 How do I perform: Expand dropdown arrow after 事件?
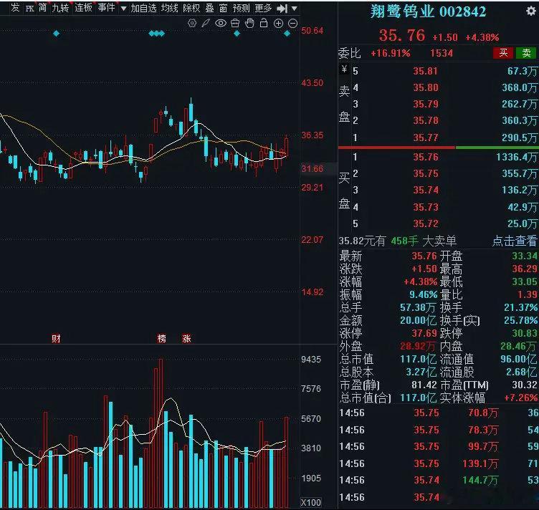[123, 9]
